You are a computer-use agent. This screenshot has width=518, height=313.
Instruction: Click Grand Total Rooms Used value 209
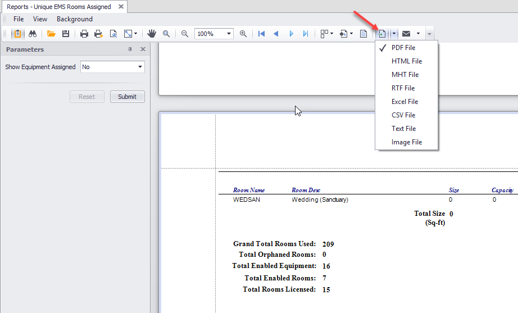(328, 244)
